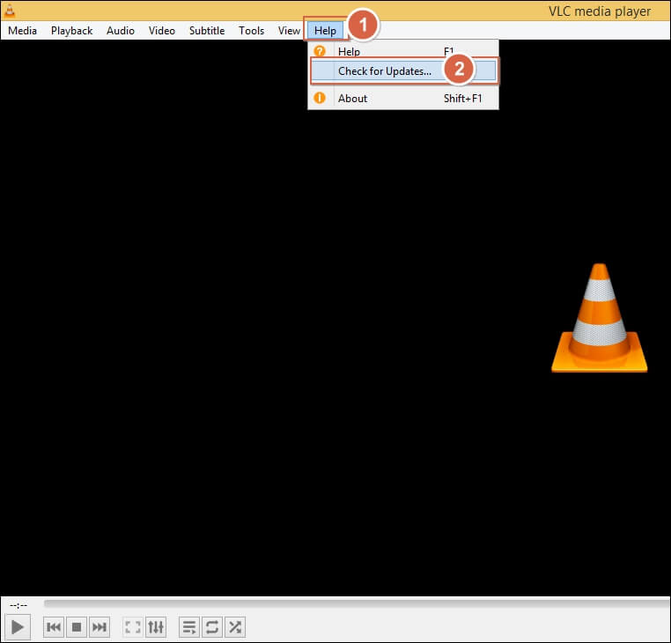This screenshot has height=643, width=671.
Task: Toggle random shuffle playback icon
Action: pyautogui.click(x=235, y=627)
